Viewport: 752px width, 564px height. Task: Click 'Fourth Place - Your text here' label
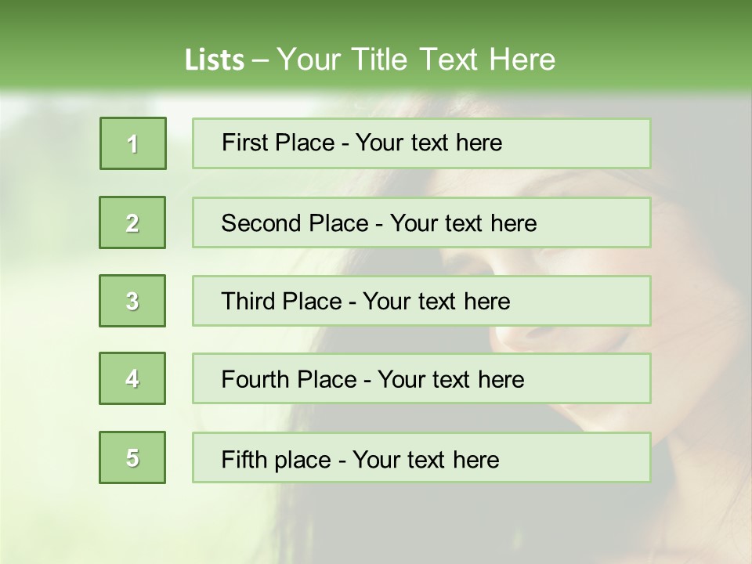[373, 379]
